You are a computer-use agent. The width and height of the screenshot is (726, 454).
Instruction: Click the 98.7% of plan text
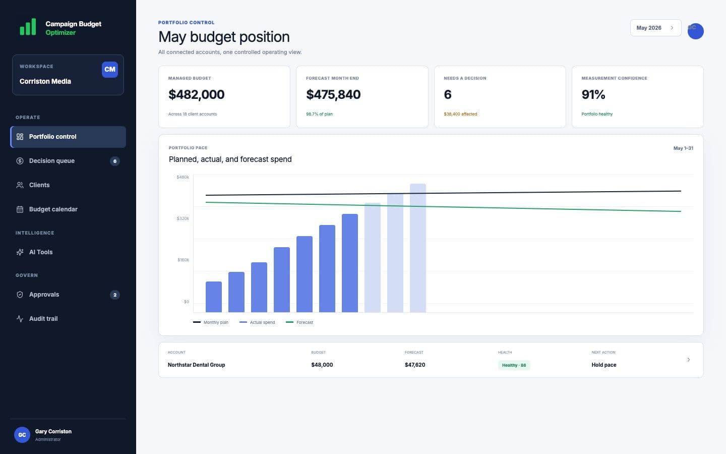pyautogui.click(x=319, y=114)
